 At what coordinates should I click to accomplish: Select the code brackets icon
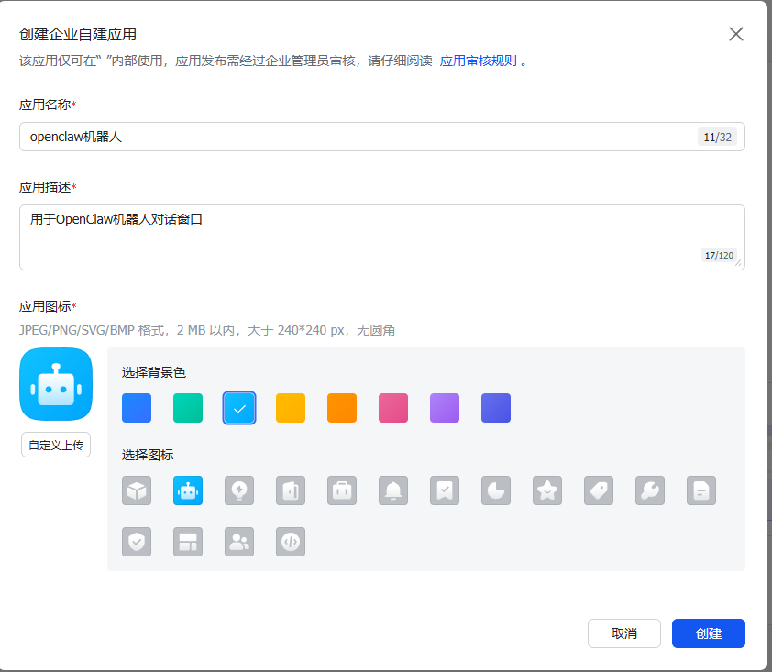click(x=291, y=542)
